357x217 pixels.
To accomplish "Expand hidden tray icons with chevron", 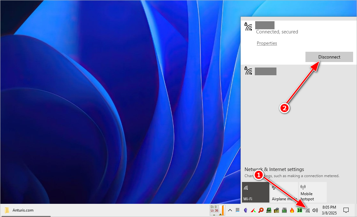I will click(230, 211).
